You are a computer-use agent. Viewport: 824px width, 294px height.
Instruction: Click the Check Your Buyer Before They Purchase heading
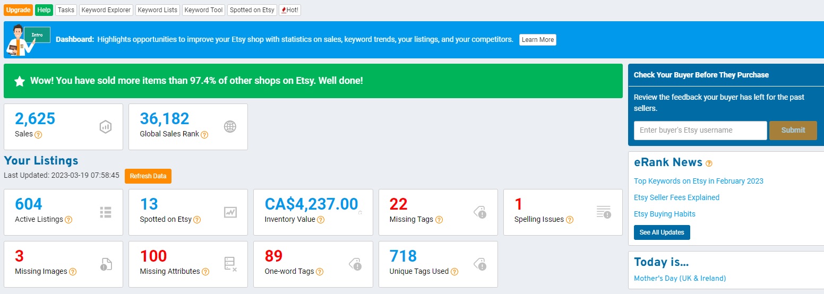point(701,75)
